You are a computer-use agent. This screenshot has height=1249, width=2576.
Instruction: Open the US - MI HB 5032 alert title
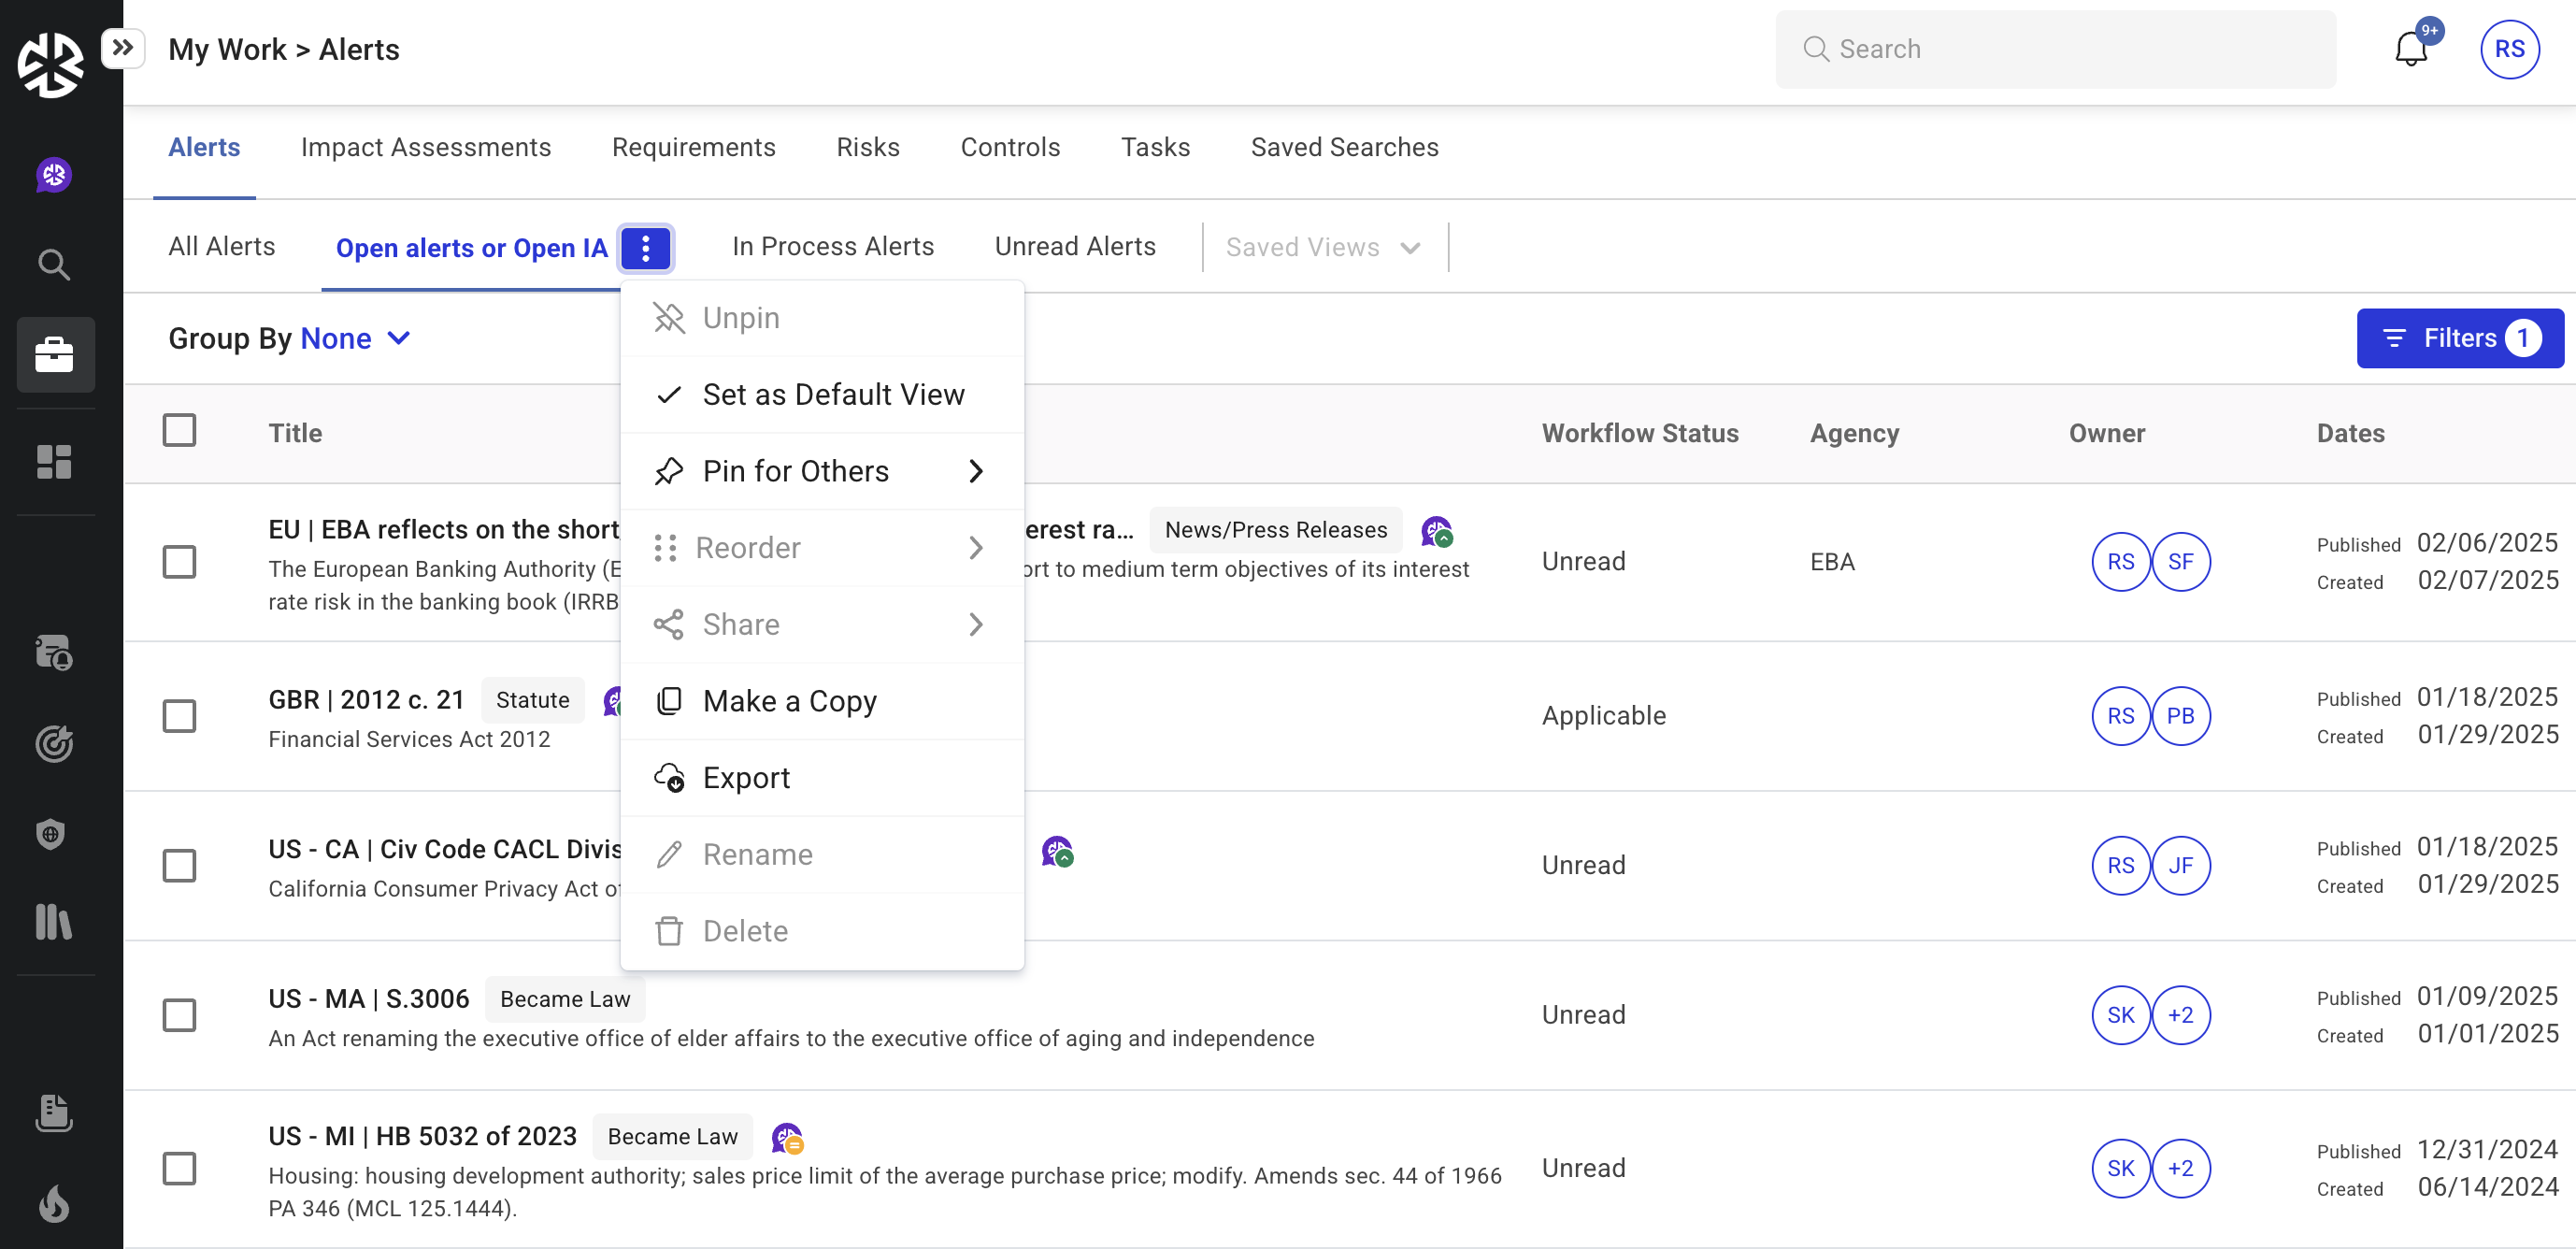(422, 1136)
